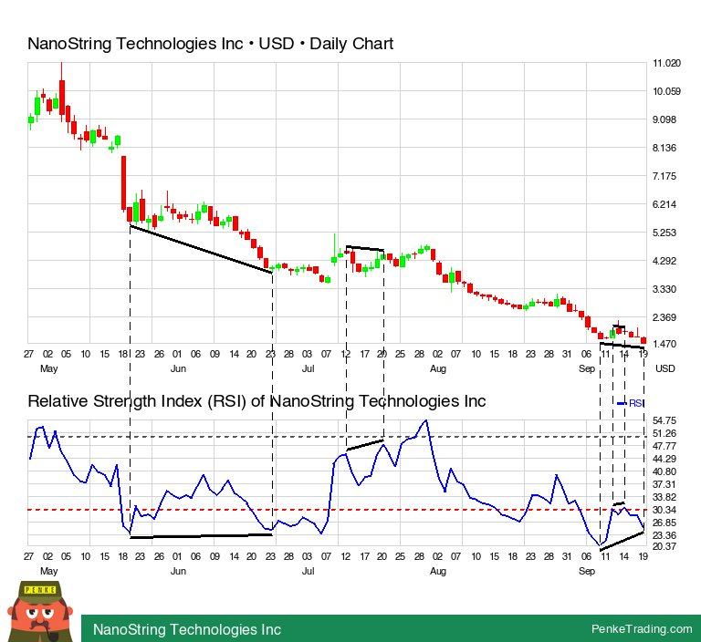Click the blue RSI legend marker
Screen dimensions: 701x642
coord(622,403)
